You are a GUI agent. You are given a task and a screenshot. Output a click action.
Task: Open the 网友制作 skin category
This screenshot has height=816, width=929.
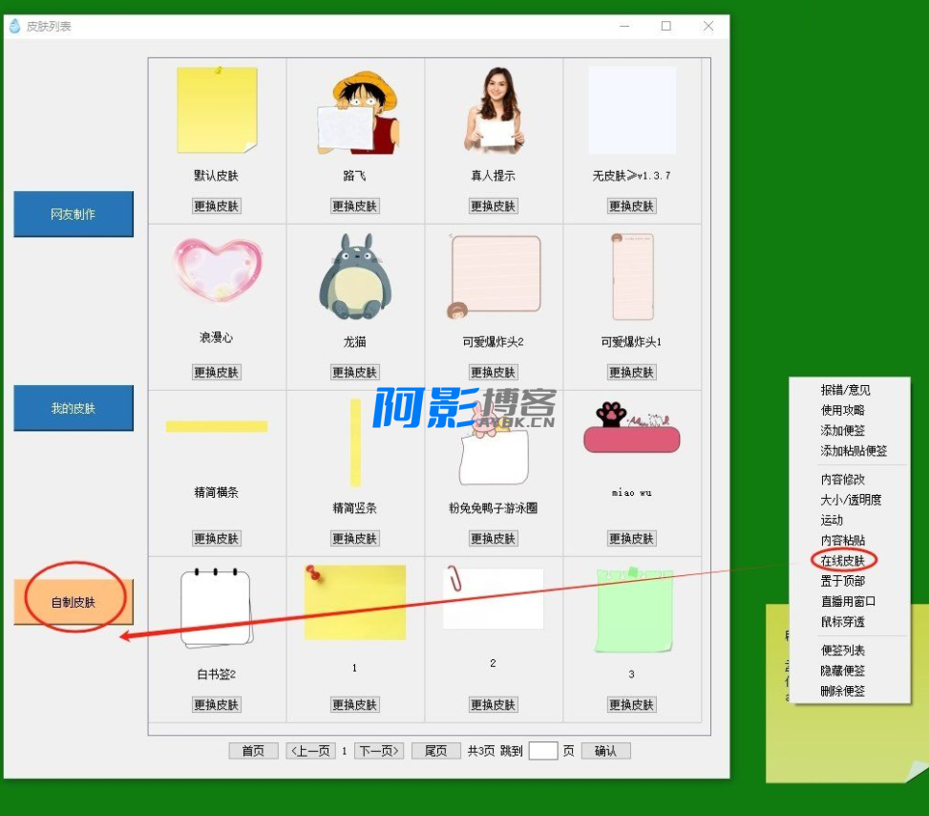(74, 214)
